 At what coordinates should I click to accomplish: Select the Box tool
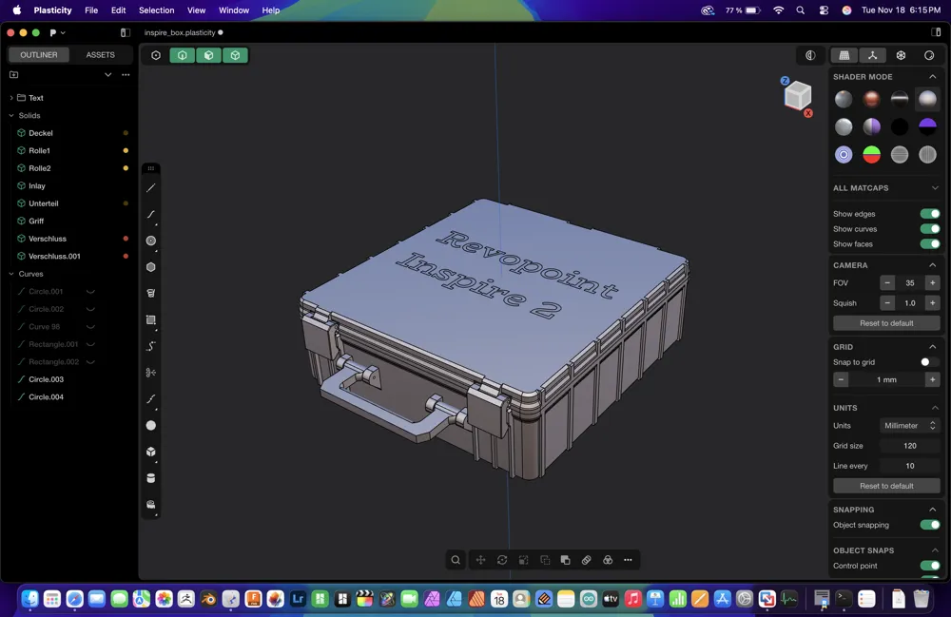151,452
